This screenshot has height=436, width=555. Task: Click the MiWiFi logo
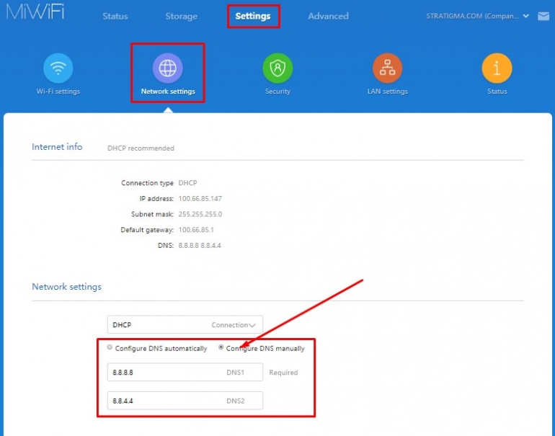(x=35, y=12)
